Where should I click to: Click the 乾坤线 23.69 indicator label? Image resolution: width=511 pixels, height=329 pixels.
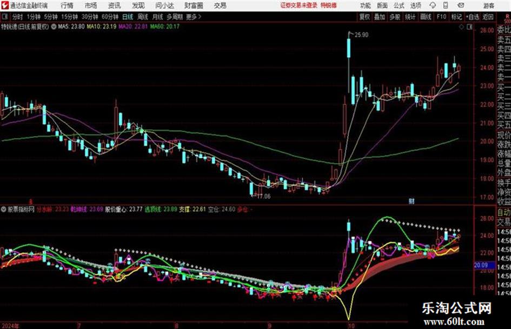click(x=87, y=210)
